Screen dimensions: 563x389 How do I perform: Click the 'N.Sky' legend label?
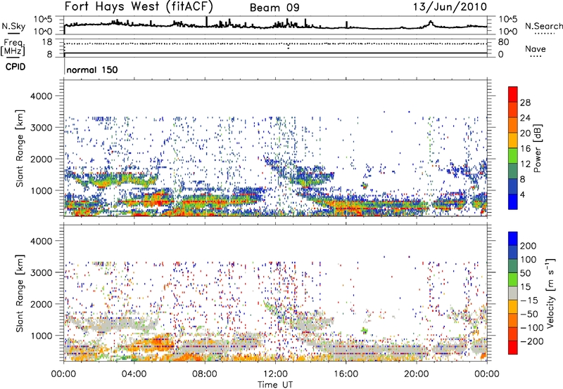[13, 26]
